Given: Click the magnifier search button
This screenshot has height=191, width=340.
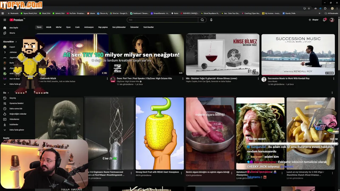Looking at the screenshot, I should coord(202,20).
